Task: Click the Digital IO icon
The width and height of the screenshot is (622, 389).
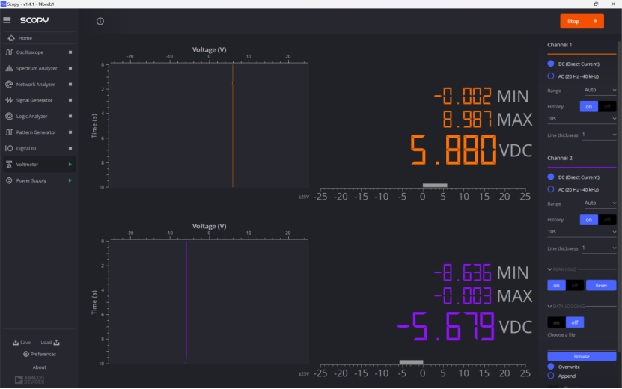Action: click(x=9, y=148)
